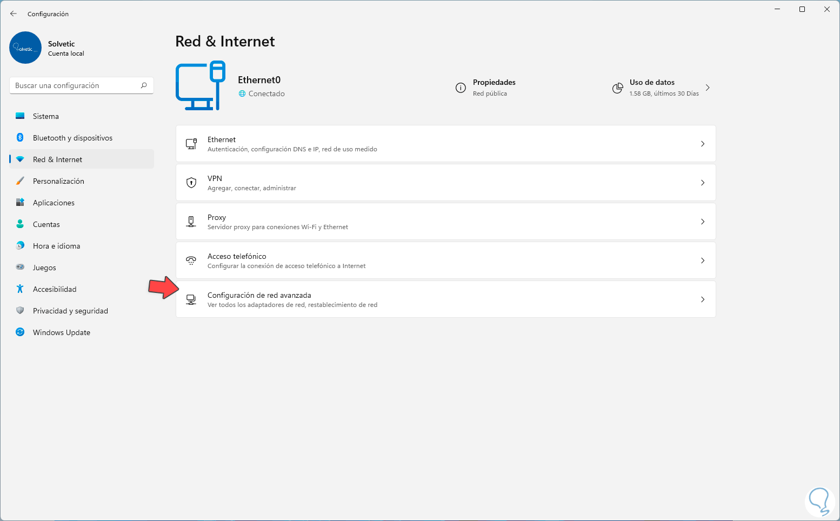Open the Acceso telefónico settings entry

[x=286, y=260]
